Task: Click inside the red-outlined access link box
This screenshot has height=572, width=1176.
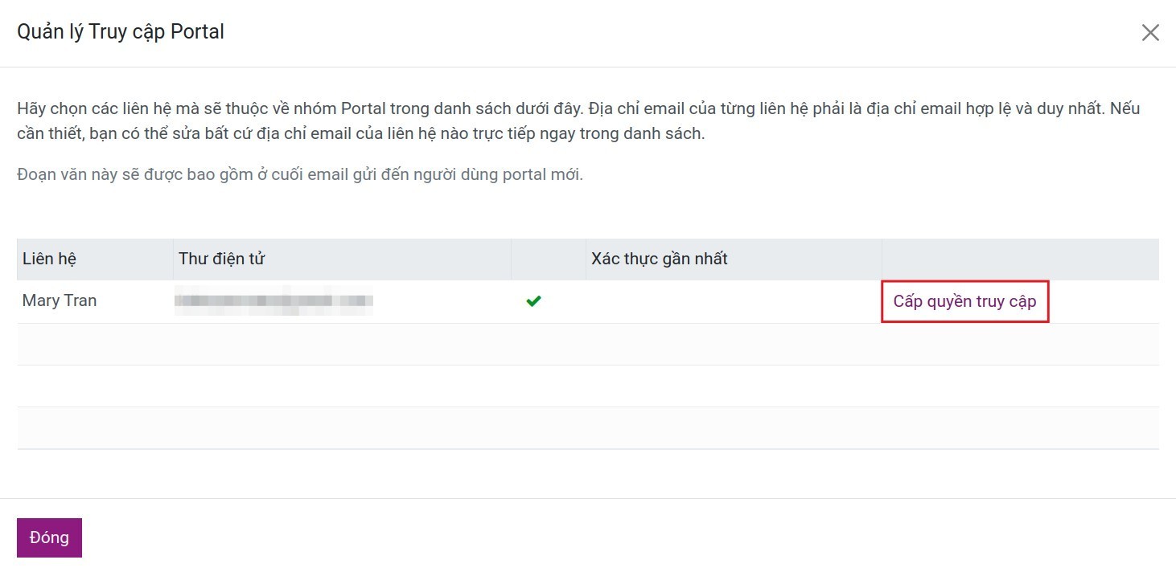Action: 964,301
